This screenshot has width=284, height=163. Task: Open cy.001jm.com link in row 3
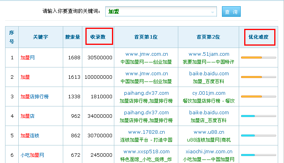(209, 93)
